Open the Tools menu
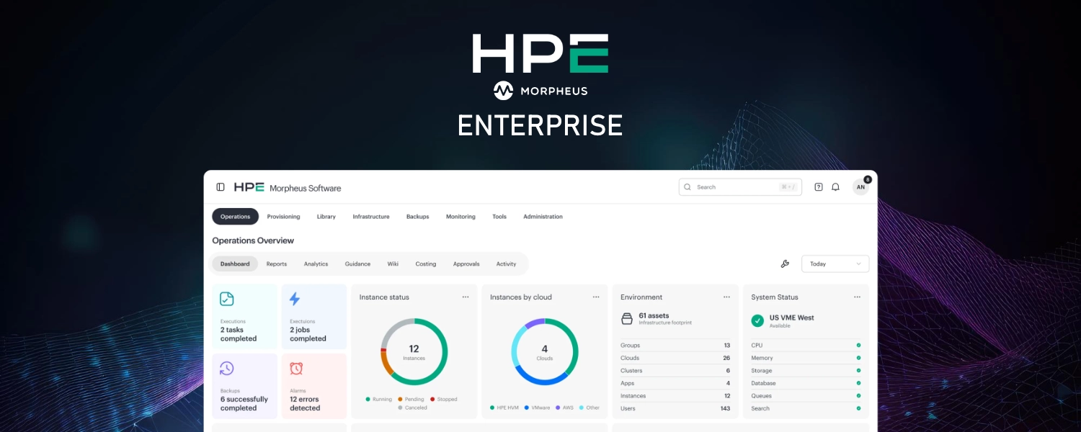This screenshot has height=432, width=1081. [499, 217]
